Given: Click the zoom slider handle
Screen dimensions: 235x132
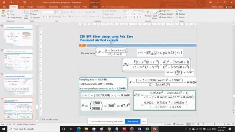Looking at the screenshot, I should [x=214, y=124].
